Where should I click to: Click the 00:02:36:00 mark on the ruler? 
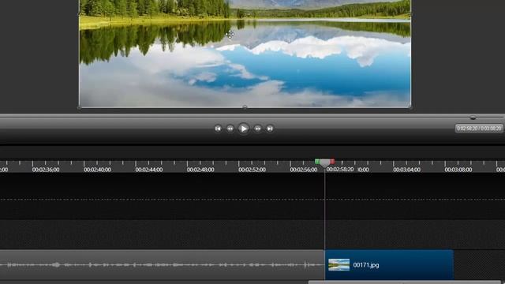click(x=46, y=170)
